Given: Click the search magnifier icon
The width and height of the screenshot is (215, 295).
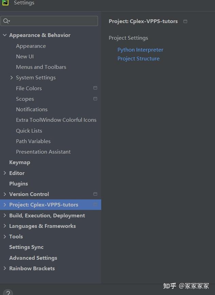Looking at the screenshot, I should tap(6, 21).
